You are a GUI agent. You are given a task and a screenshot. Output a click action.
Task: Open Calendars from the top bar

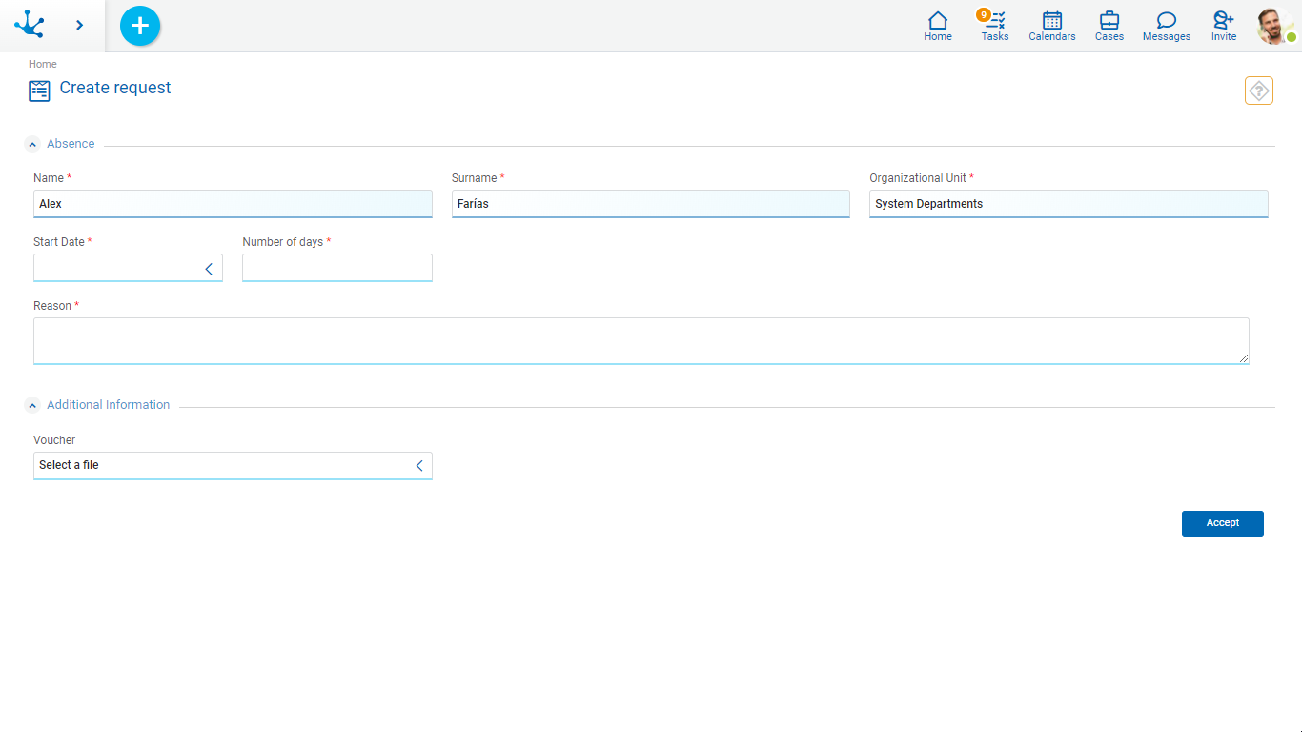point(1052,26)
